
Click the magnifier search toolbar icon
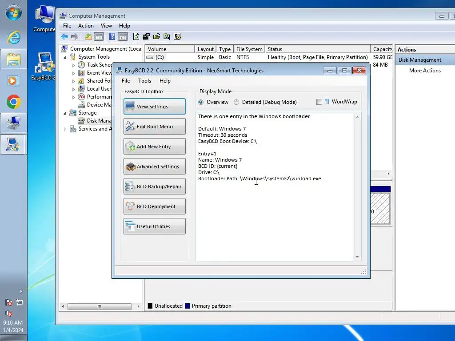click(x=167, y=36)
